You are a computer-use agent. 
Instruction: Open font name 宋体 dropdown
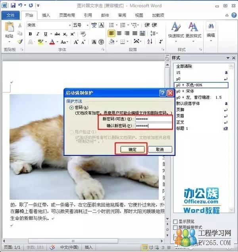[x=70, y=25]
